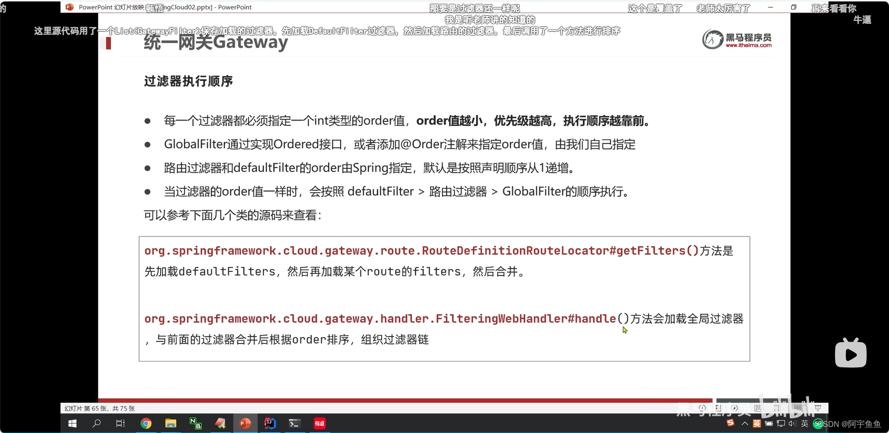Advance to next slide in status bar

[734, 408]
